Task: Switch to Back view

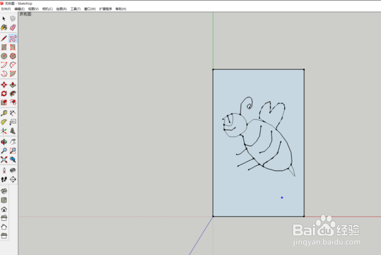Action: click(4, 226)
